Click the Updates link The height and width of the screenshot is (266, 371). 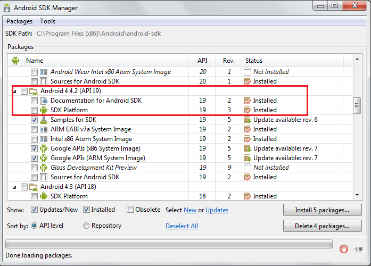217,210
